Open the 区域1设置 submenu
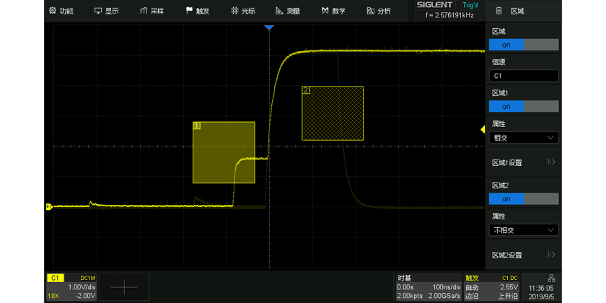Image resolution: width=606 pixels, height=303 pixels. pyautogui.click(x=524, y=162)
